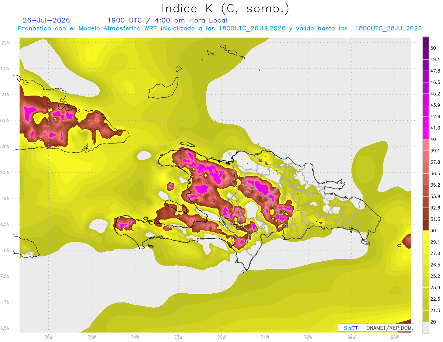The image size is (443, 342).
Task: Click the '73W' longitude label
Action: [x=178, y=337]
